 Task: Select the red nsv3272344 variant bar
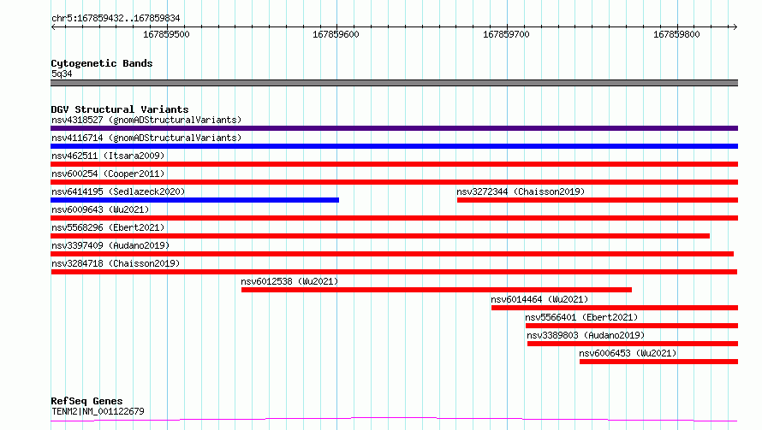click(x=598, y=200)
